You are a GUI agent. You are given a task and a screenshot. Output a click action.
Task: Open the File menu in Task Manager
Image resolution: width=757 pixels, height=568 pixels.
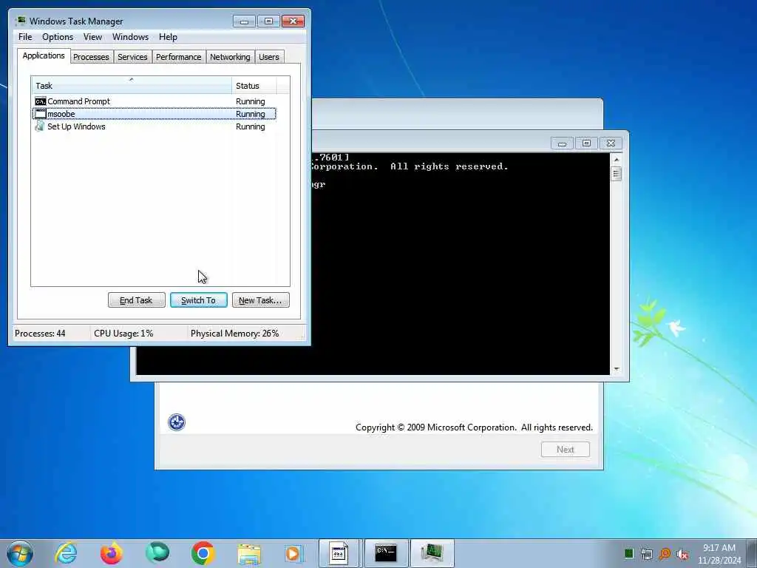pyautogui.click(x=25, y=37)
